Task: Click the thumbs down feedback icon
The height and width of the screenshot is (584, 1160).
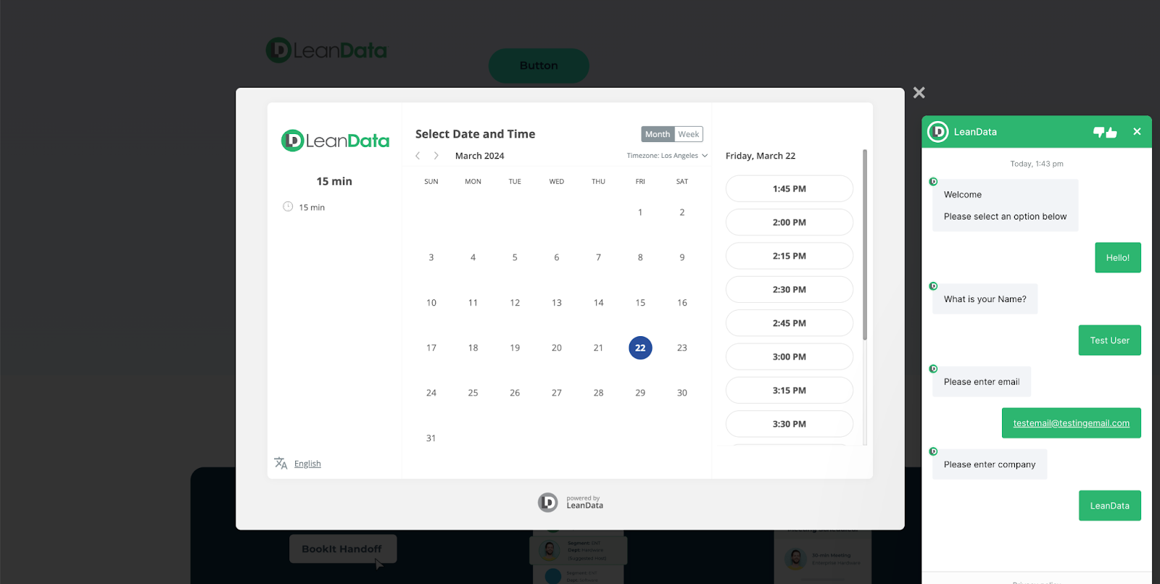Action: pos(1099,132)
